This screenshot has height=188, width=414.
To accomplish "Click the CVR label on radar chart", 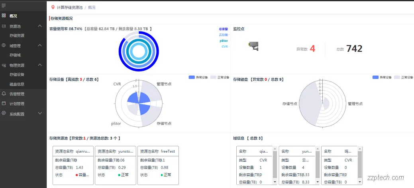I will click(117, 84).
